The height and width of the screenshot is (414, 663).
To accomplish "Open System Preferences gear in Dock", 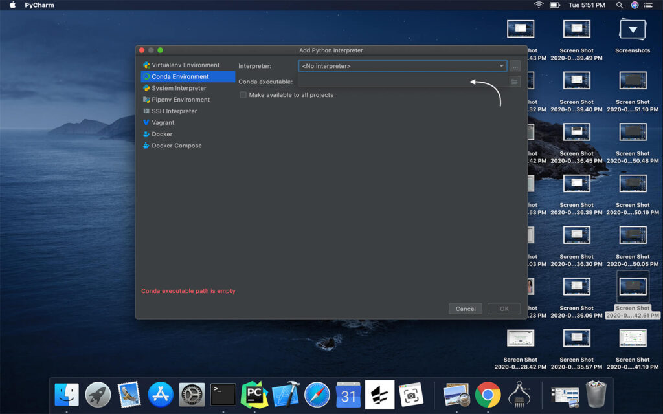I will pos(192,395).
